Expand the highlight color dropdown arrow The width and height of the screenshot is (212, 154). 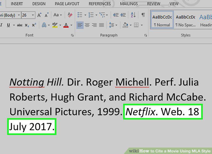(x=60, y=25)
